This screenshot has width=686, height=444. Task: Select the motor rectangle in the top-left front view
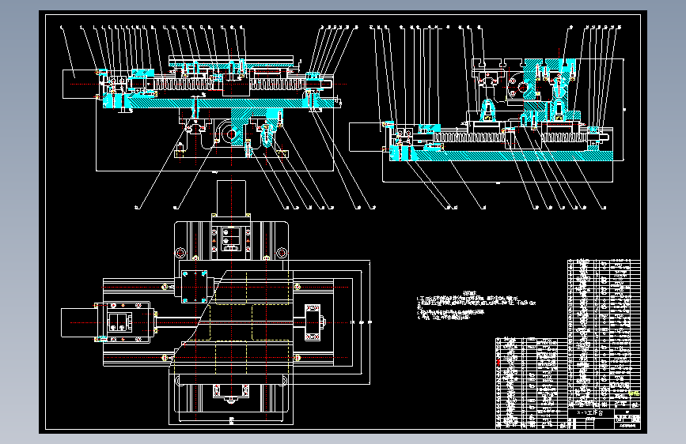point(80,84)
